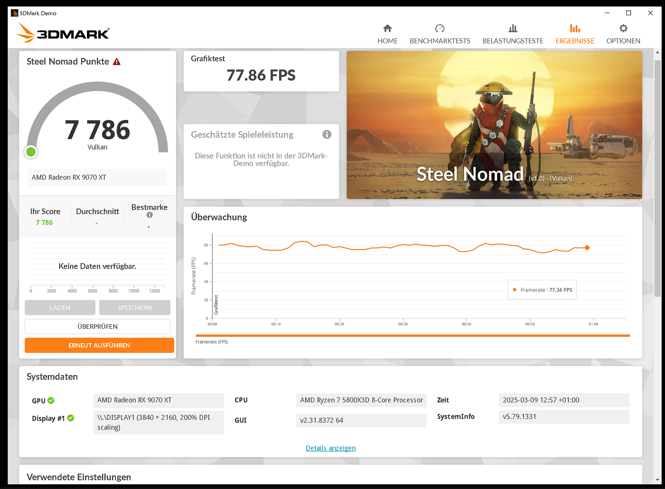
Task: Run the benchmark again with Erneut Ausführen
Action: coord(99,345)
